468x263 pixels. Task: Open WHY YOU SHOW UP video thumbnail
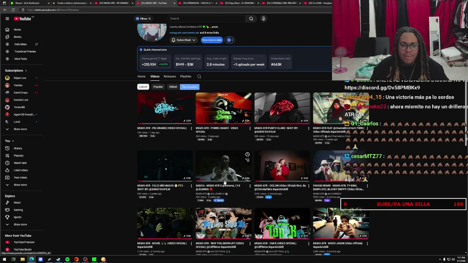[223, 223]
